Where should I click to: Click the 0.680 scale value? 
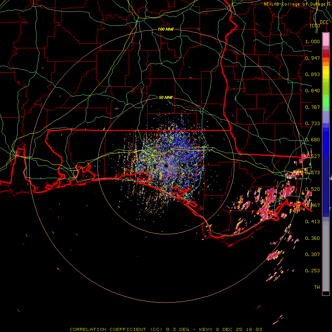[312, 140]
